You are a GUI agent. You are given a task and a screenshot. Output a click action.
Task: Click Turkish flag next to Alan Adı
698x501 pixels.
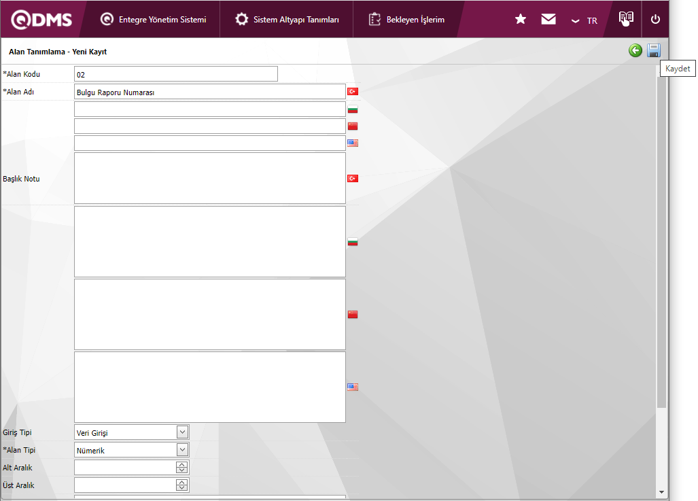pyautogui.click(x=353, y=91)
